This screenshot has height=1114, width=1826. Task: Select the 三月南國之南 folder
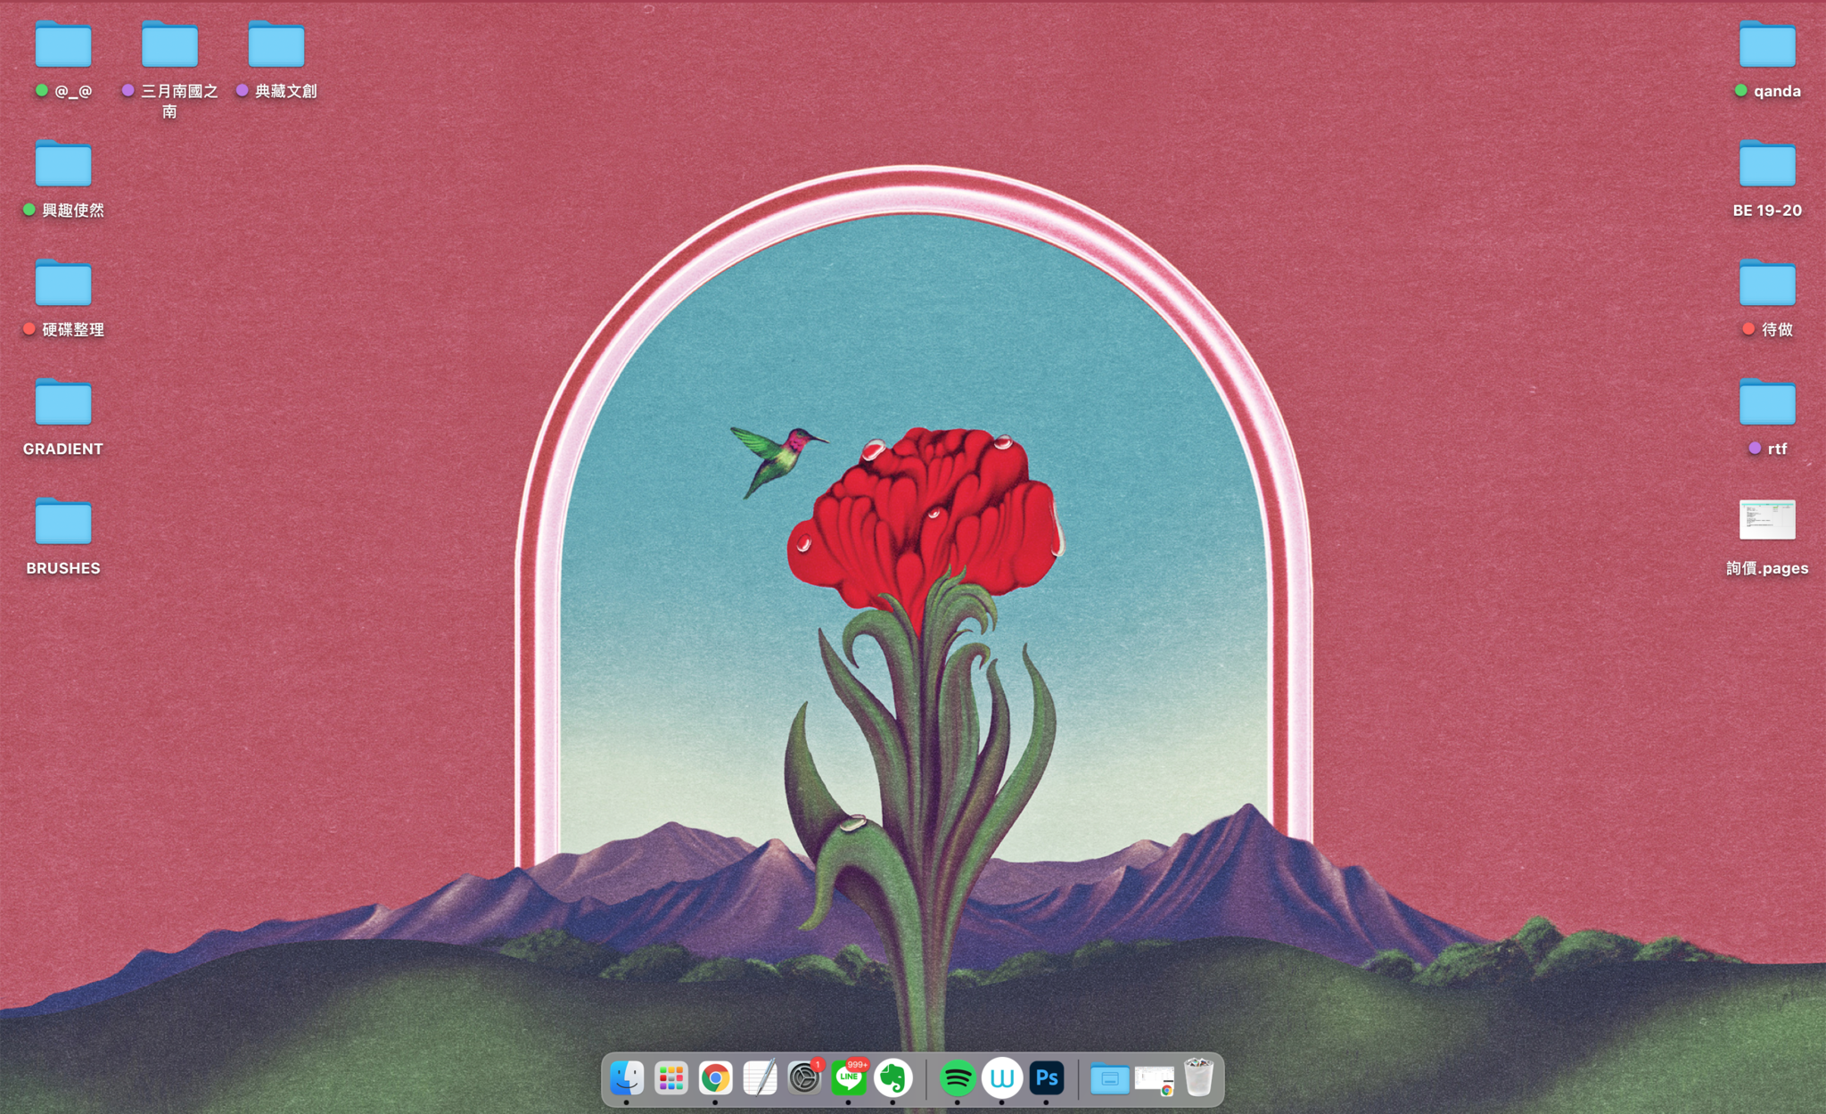coord(169,45)
